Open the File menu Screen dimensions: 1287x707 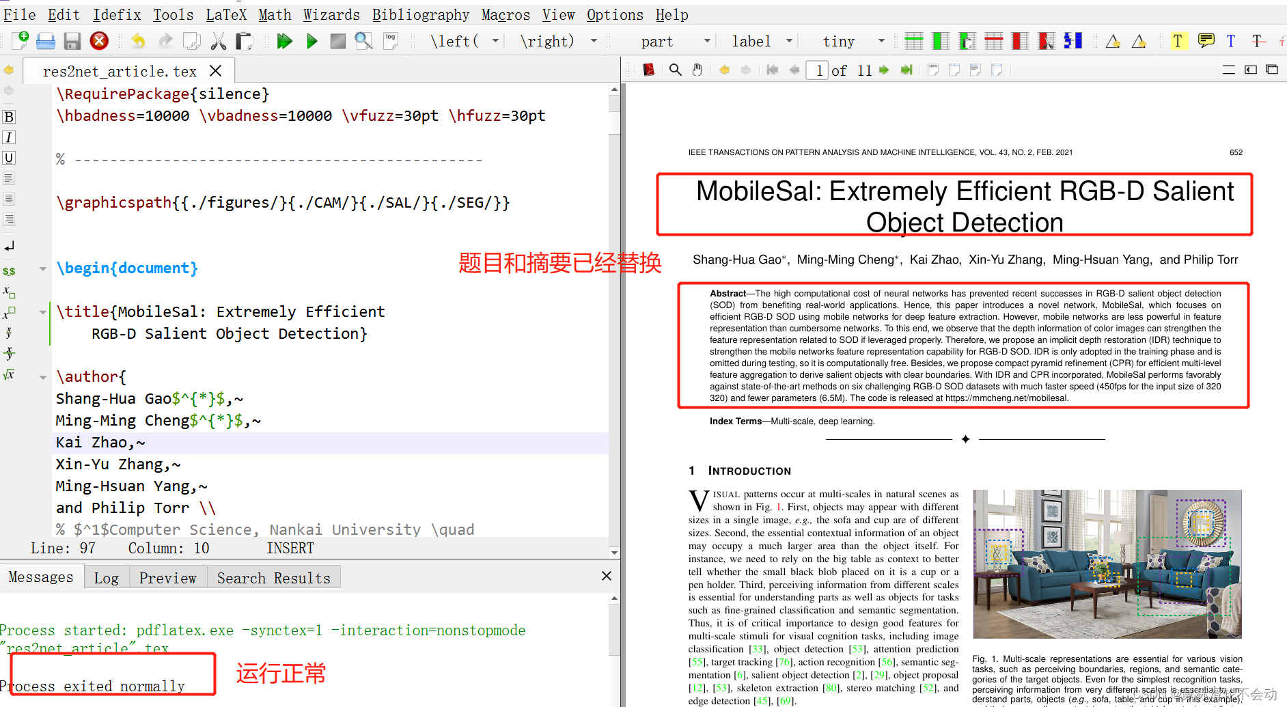point(20,14)
